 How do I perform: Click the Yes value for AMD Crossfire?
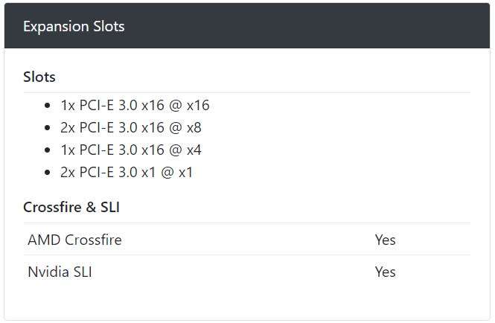(x=385, y=240)
